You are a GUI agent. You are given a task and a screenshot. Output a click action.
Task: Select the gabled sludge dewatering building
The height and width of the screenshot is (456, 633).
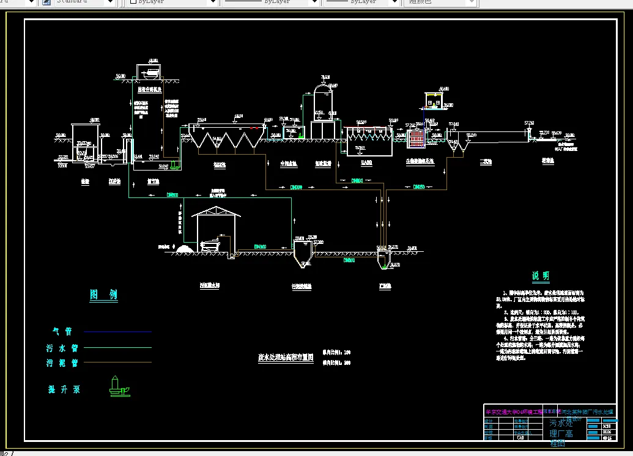click(x=216, y=229)
